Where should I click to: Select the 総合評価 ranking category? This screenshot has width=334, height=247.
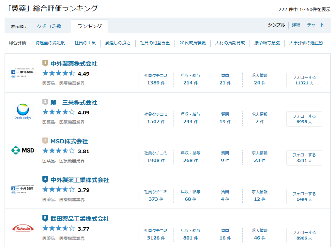coord(18,43)
